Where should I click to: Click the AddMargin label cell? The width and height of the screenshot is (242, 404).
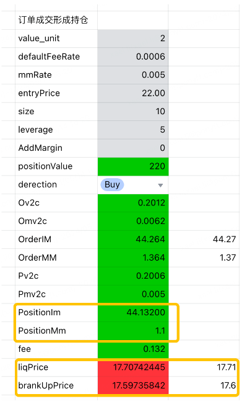[56, 148]
